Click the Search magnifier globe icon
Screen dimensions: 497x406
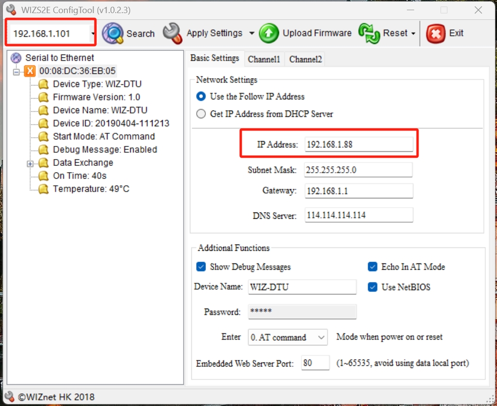click(113, 33)
